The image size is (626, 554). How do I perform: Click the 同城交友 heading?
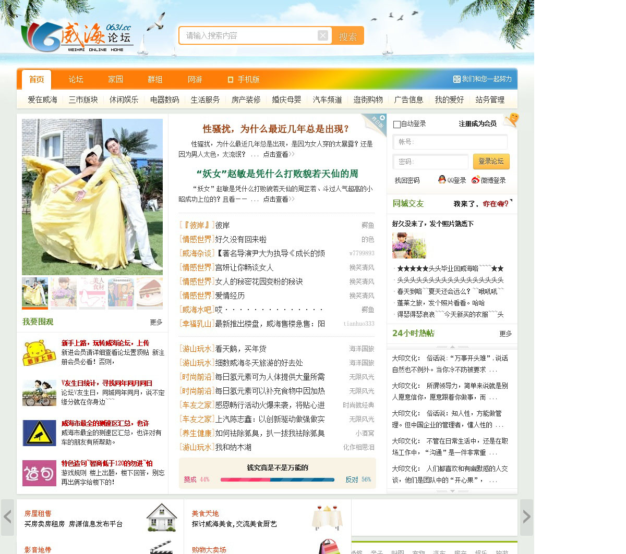pos(408,204)
